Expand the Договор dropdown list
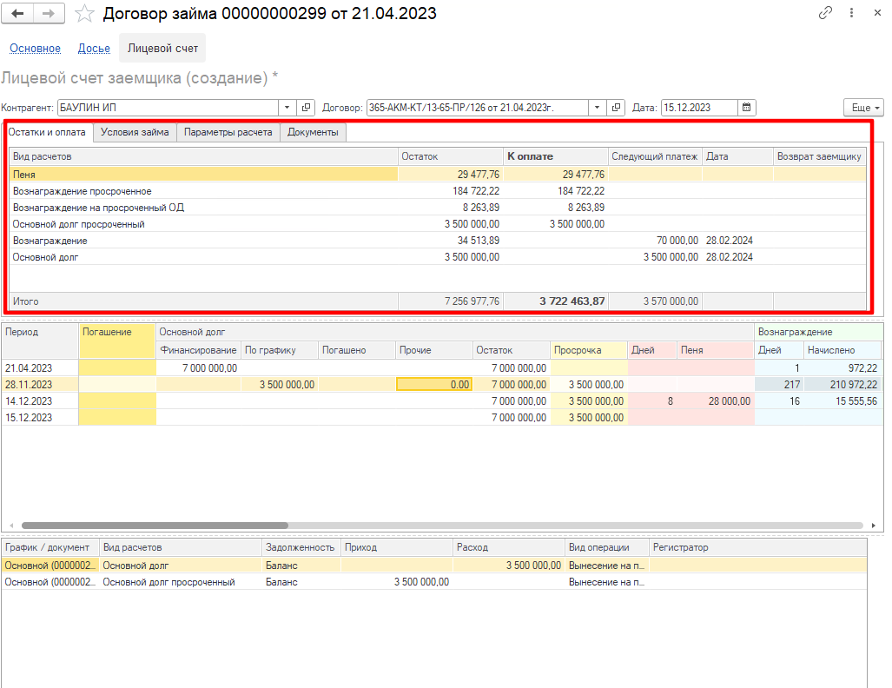 point(597,108)
